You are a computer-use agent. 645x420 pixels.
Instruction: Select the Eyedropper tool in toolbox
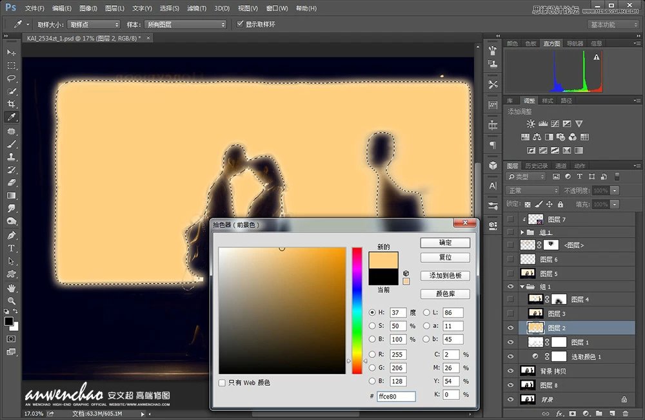11,117
